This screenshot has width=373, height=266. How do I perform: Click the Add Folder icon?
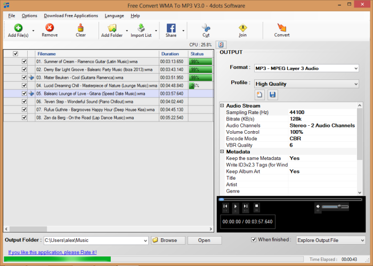[x=112, y=28]
